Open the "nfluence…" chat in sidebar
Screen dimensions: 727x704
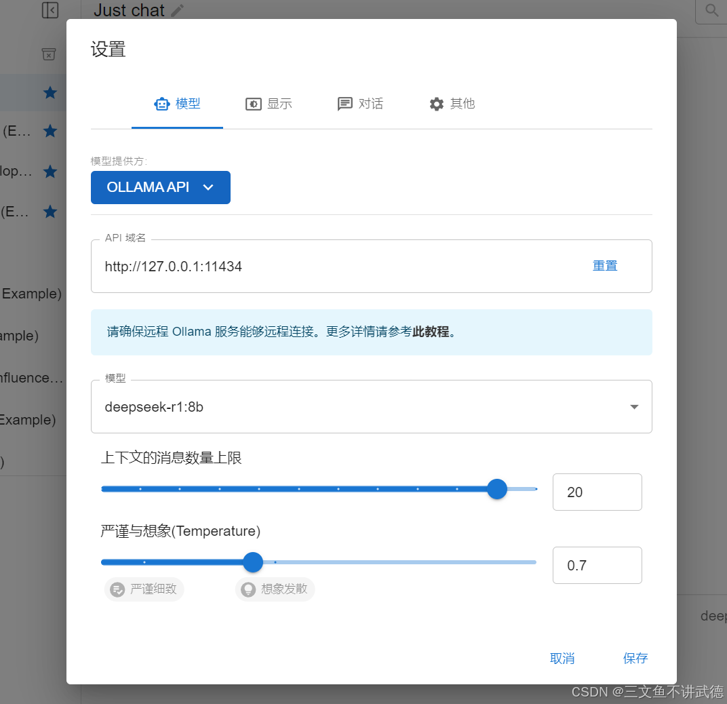[31, 378]
